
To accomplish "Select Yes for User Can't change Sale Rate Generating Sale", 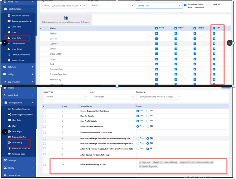I will click(138, 138).
